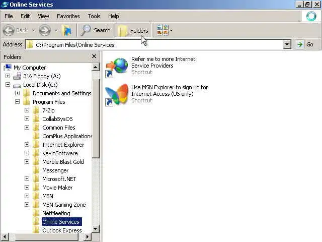Select the Refer me to more ISPs shortcut icon

[x=117, y=67]
